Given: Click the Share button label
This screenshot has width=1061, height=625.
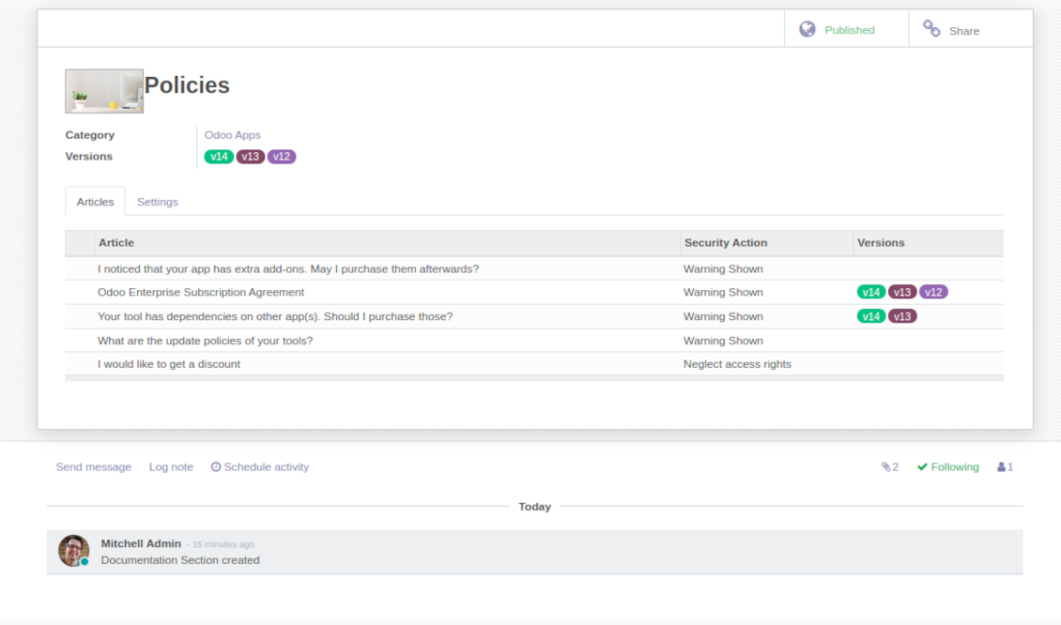Looking at the screenshot, I should pos(963,30).
